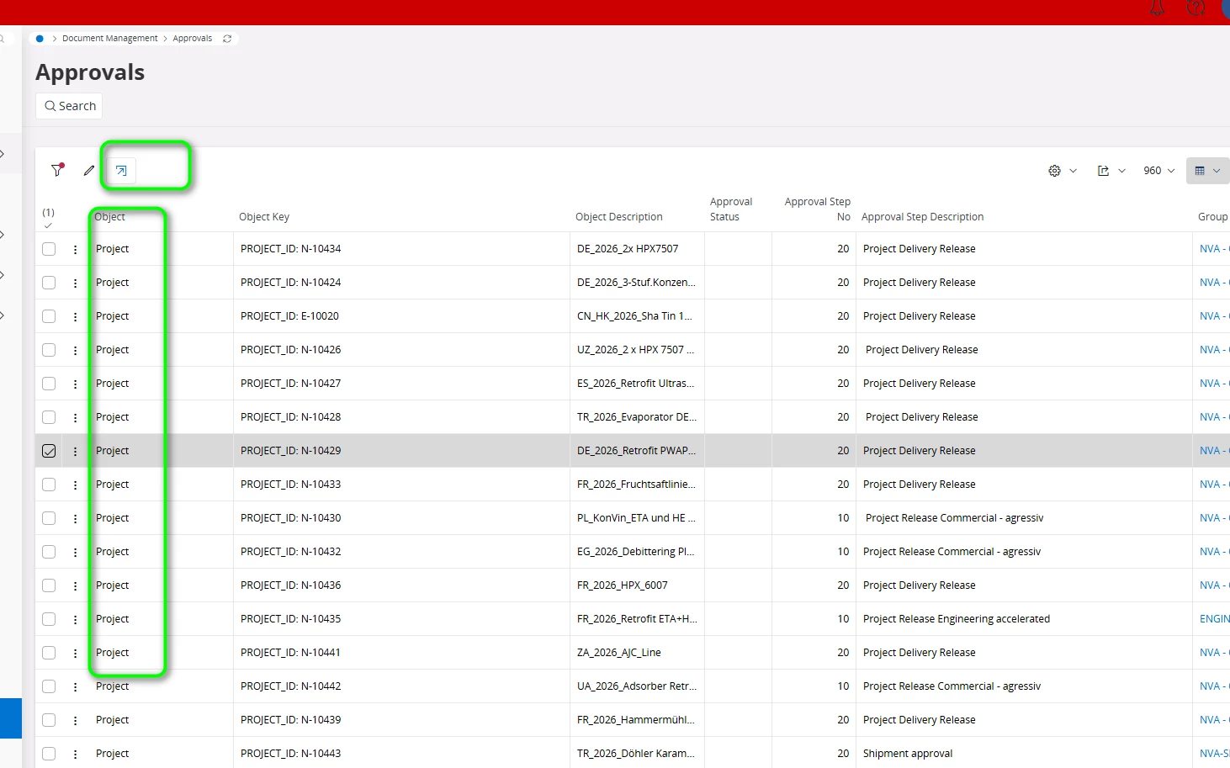Tick checkbox for row N-10424

coord(49,283)
